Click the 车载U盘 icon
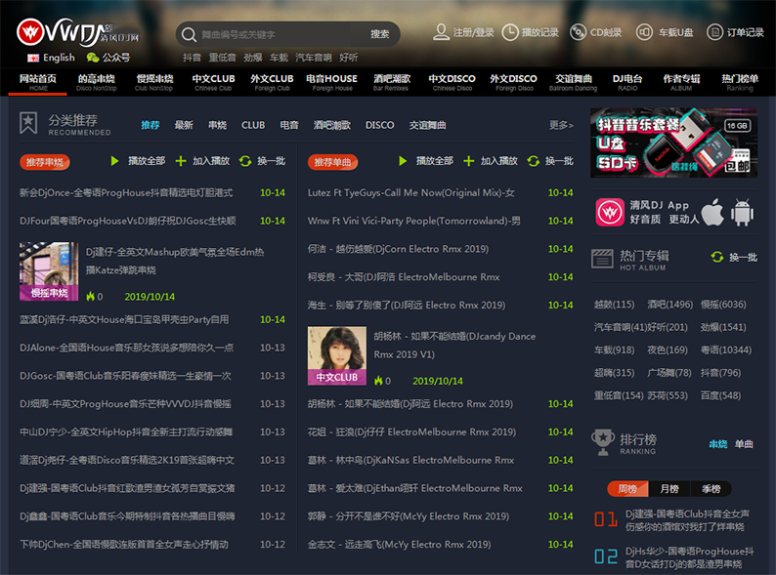This screenshot has height=575, width=776. [x=644, y=32]
